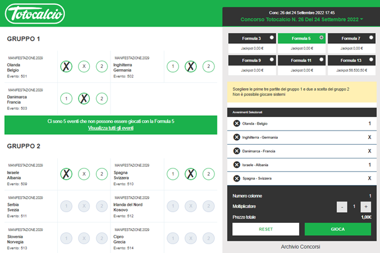Screen dimensions: 380x253
Task: Pick outcome 2 for Olanda Belgio match
Action: click(102, 67)
